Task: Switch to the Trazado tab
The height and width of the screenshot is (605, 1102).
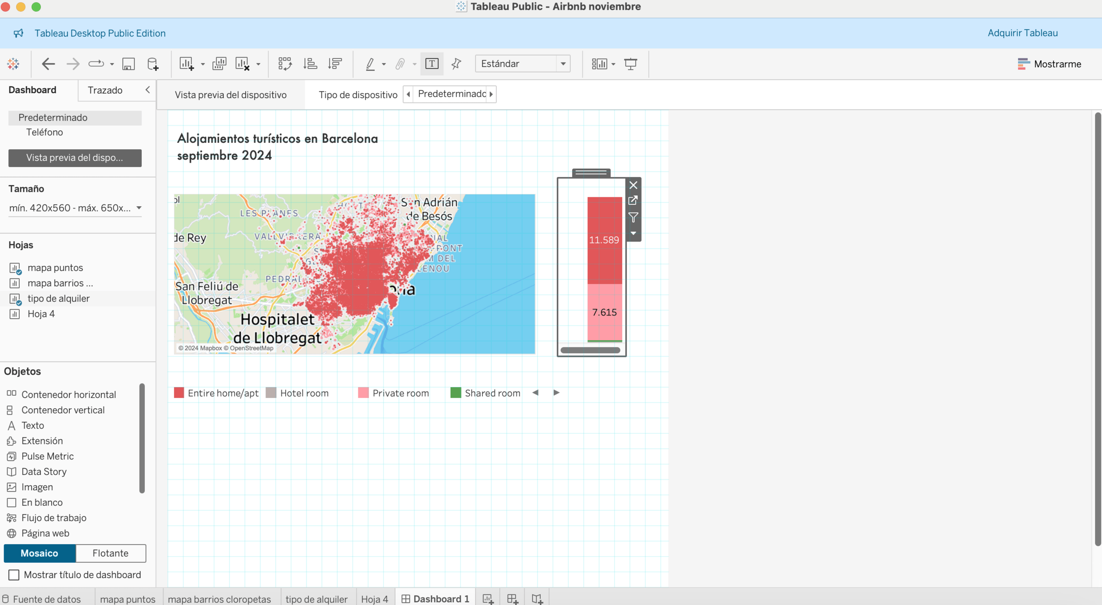Action: pyautogui.click(x=105, y=90)
